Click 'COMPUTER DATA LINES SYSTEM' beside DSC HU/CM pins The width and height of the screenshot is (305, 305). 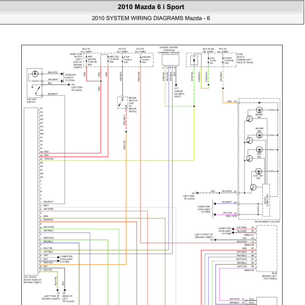pyautogui.click(x=66, y=259)
